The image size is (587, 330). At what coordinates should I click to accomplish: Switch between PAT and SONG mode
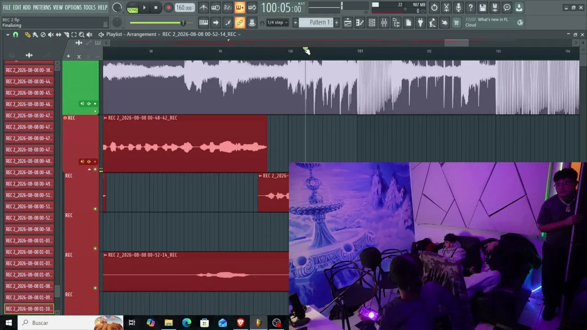[x=133, y=8]
